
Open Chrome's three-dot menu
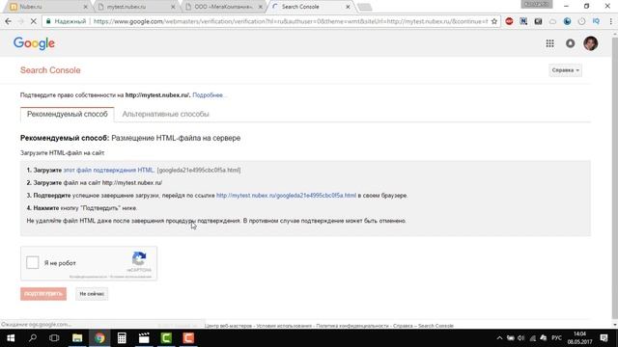coord(610,21)
